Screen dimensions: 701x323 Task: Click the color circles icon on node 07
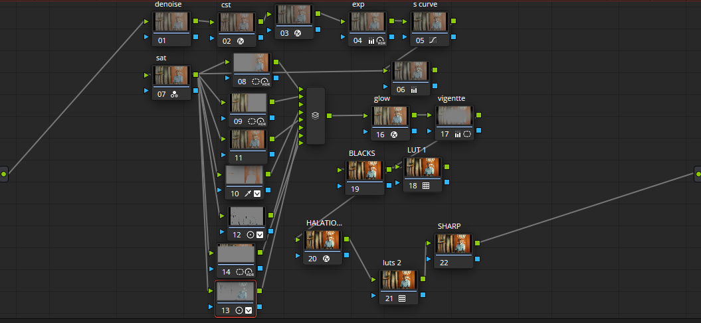coord(174,94)
